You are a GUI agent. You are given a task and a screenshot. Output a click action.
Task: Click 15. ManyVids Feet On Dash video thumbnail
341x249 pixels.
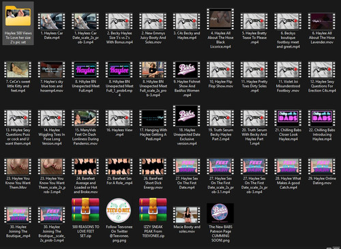pyautogui.click(x=85, y=118)
